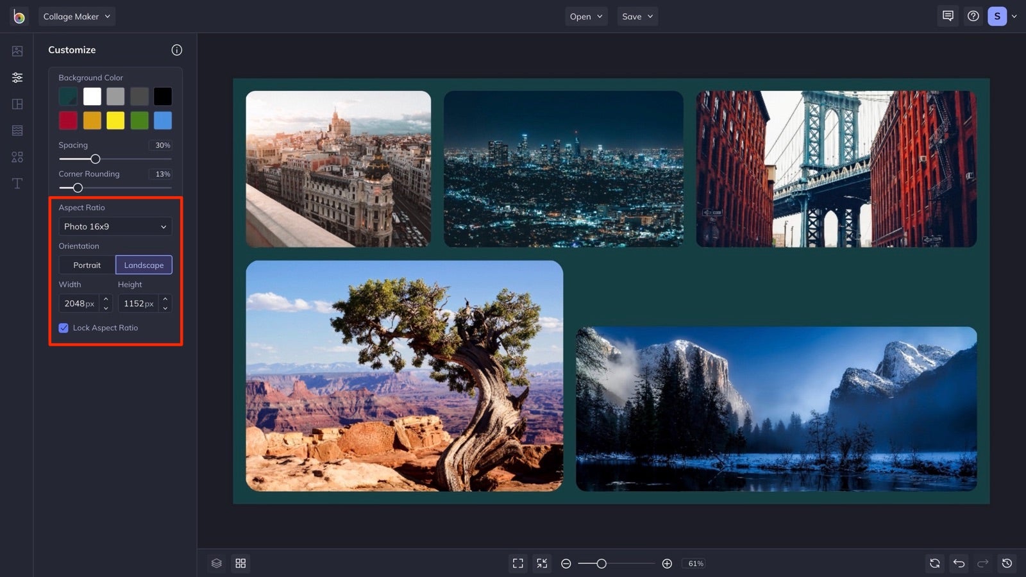This screenshot has width=1026, height=577.
Task: Select the Customize sliders icon in sidebar
Action: pos(17,77)
